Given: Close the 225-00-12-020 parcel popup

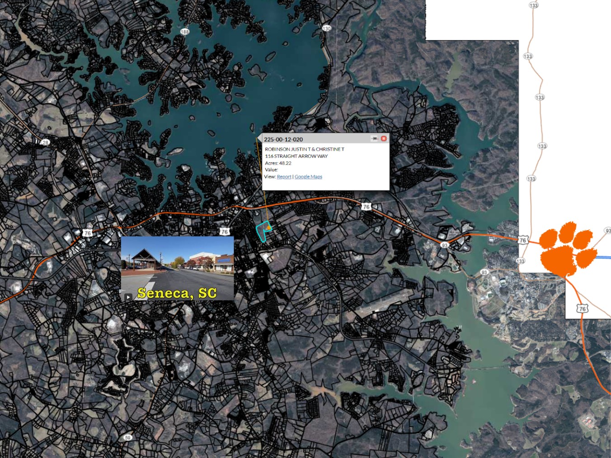Looking at the screenshot, I should [x=384, y=139].
